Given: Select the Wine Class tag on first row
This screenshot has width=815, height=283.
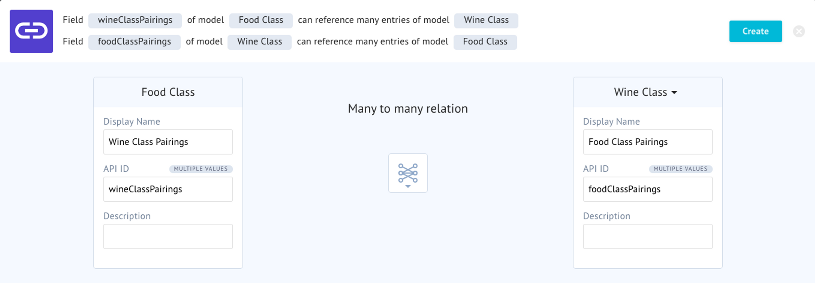Looking at the screenshot, I should [x=486, y=20].
